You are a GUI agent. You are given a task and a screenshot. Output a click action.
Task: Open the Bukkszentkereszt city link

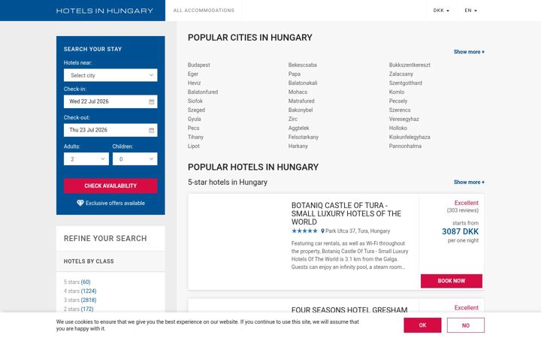click(410, 65)
